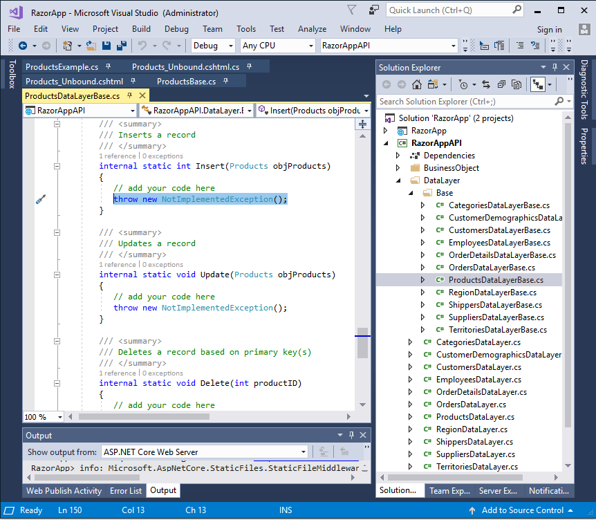Click the code editor horizontal scrollbar thumb
This screenshot has width=596, height=520.
coord(144,416)
